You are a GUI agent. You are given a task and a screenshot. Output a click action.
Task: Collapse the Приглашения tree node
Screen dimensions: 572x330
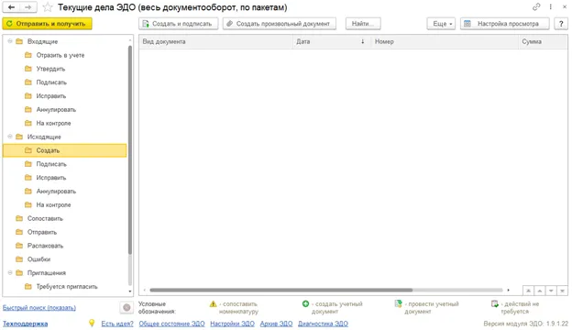pos(10,273)
